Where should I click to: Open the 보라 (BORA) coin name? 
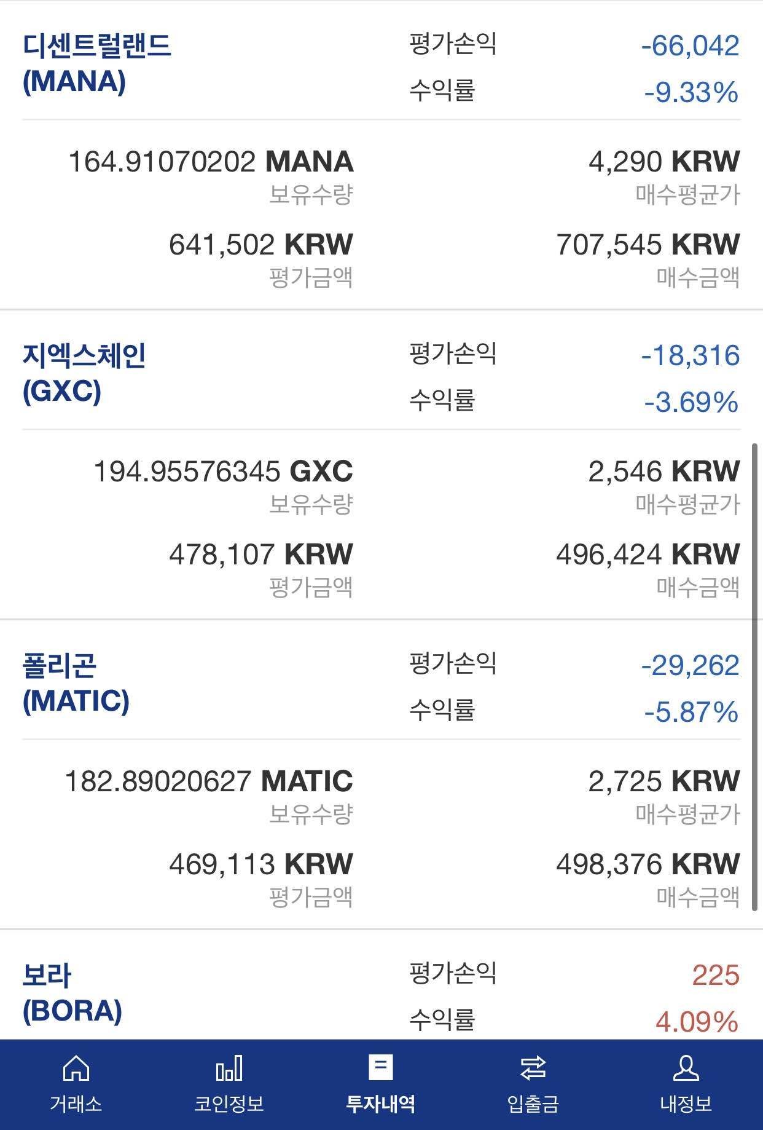pyautogui.click(x=72, y=993)
